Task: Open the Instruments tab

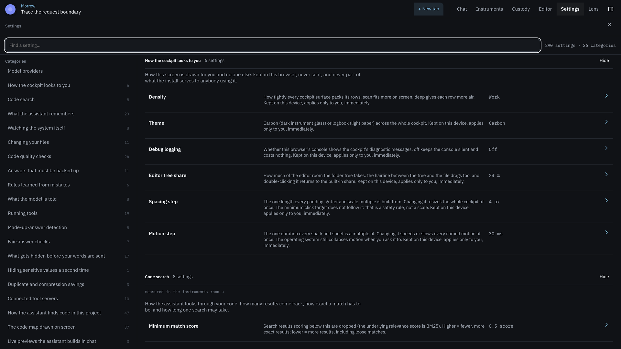Action: point(489,9)
